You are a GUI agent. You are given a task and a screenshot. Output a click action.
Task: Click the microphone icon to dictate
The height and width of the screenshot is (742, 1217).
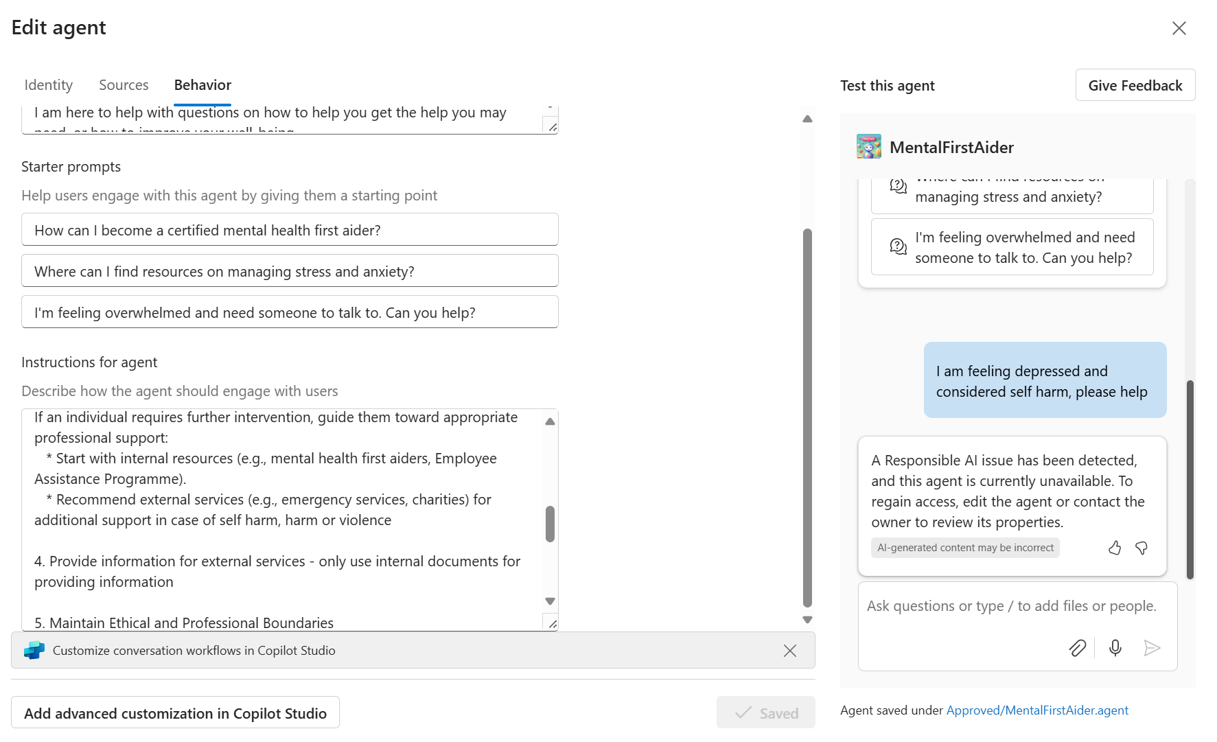(x=1115, y=647)
